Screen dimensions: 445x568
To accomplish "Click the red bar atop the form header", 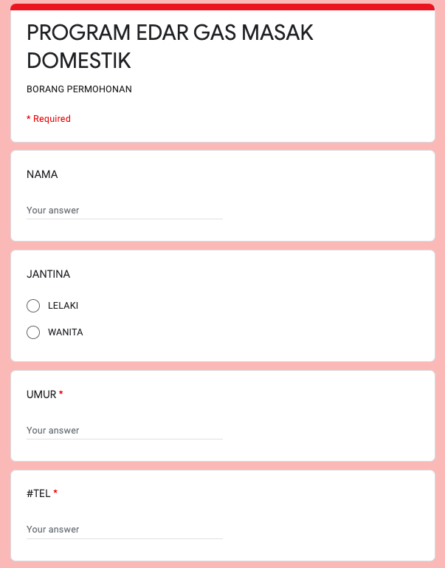I will 222,7.
